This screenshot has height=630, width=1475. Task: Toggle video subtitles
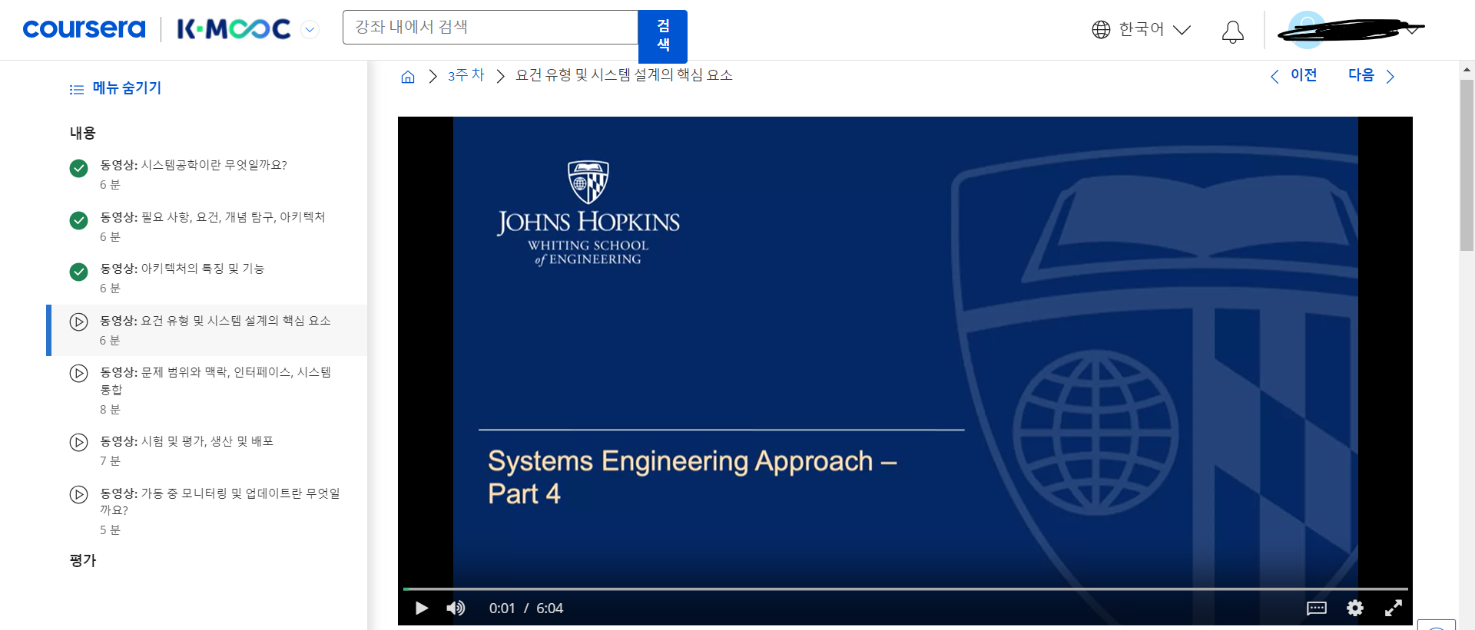(x=1317, y=609)
